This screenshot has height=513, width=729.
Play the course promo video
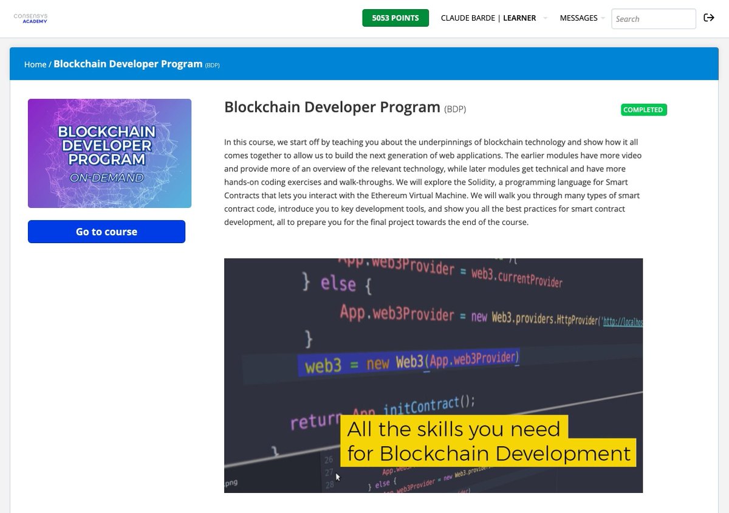(433, 375)
